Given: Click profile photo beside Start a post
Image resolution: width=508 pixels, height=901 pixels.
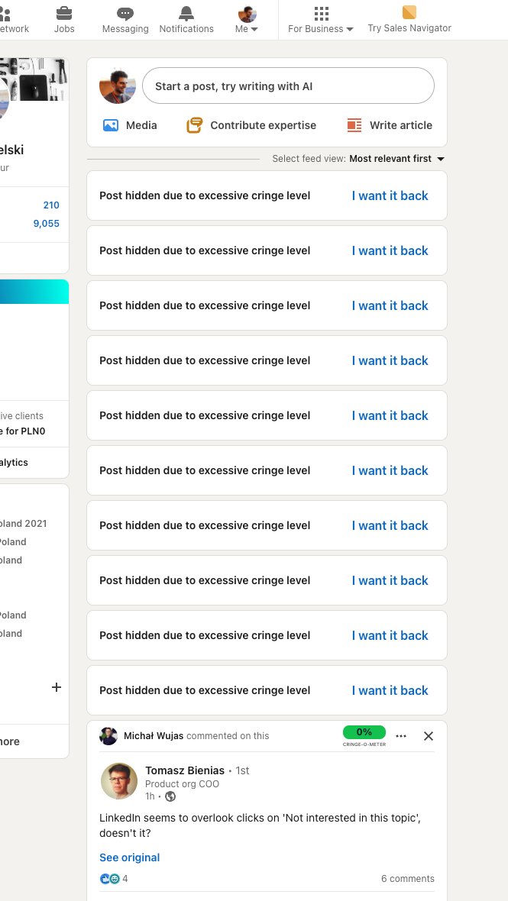Looking at the screenshot, I should (x=117, y=86).
